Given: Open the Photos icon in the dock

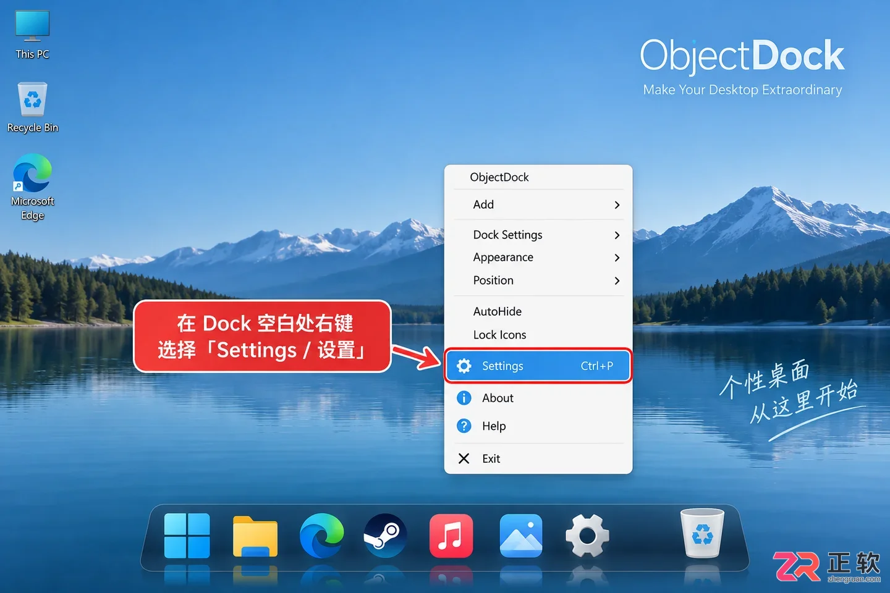Looking at the screenshot, I should 520,536.
